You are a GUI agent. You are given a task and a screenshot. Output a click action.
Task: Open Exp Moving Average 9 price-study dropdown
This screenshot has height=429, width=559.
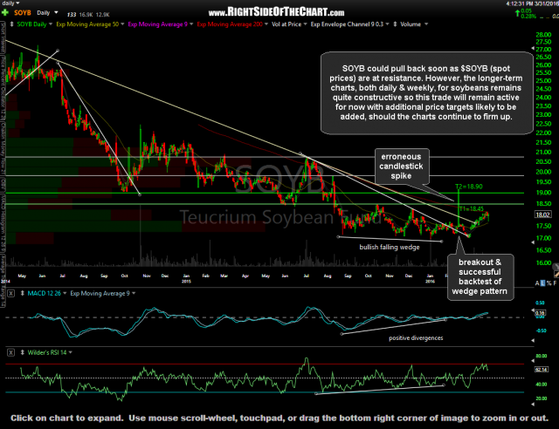pyautogui.click(x=191, y=24)
